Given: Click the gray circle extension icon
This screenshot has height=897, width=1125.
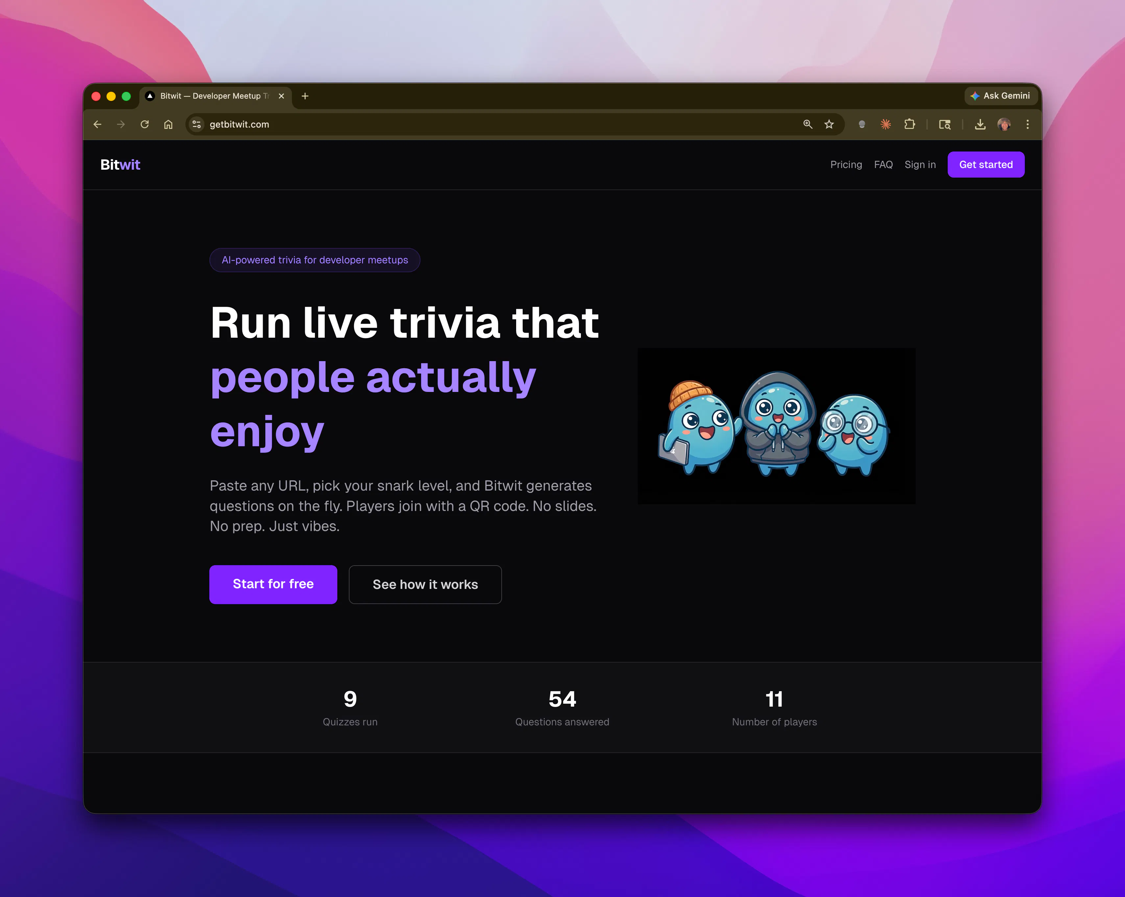Looking at the screenshot, I should (862, 124).
